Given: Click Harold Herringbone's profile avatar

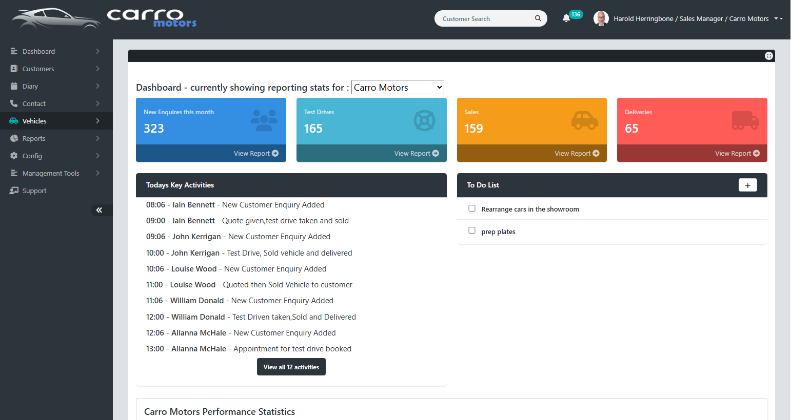Looking at the screenshot, I should [601, 18].
